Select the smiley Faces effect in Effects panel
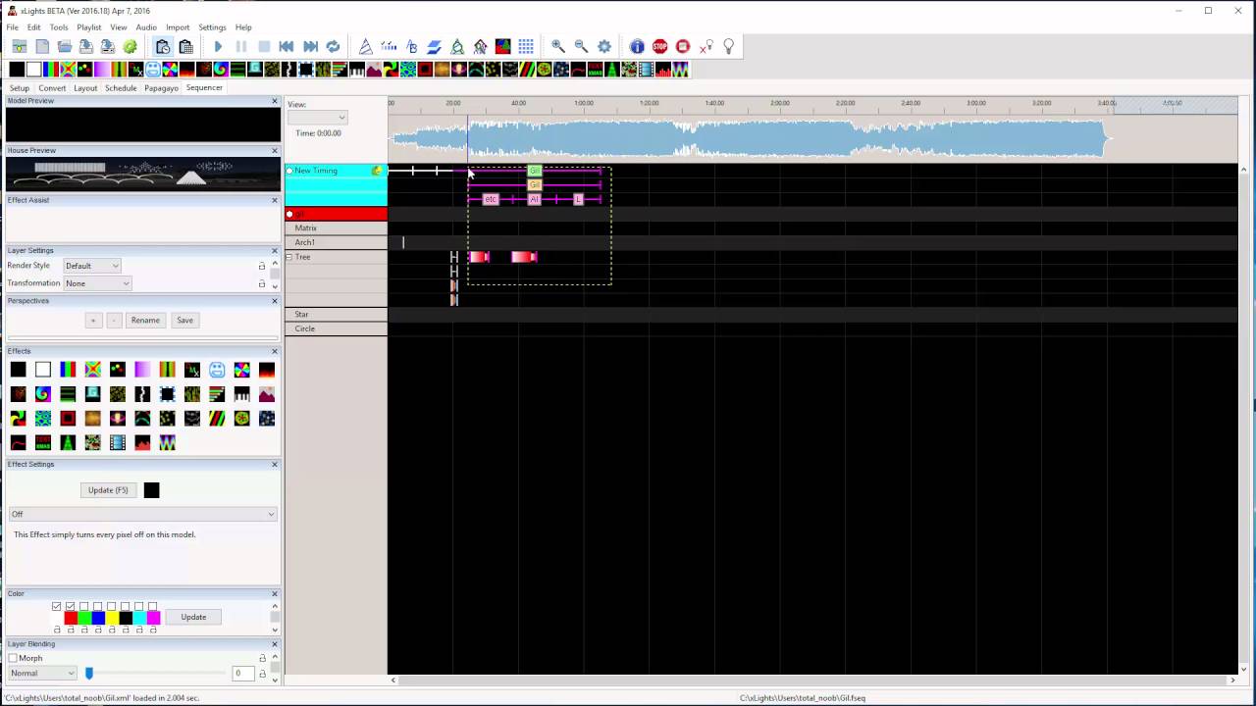Image resolution: width=1256 pixels, height=706 pixels. (217, 370)
